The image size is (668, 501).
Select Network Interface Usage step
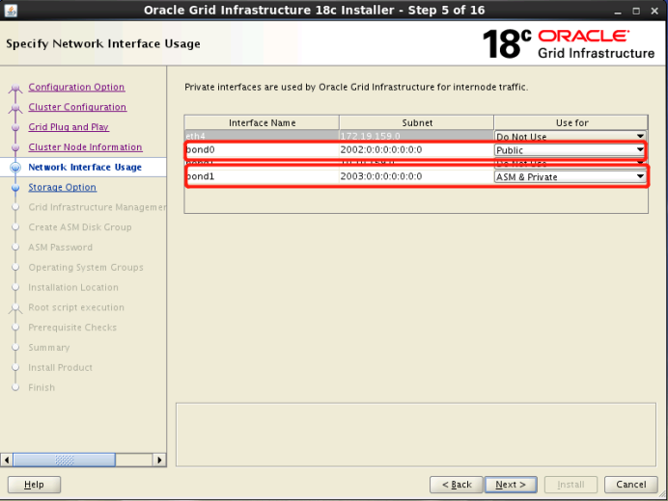pyautogui.click(x=85, y=167)
